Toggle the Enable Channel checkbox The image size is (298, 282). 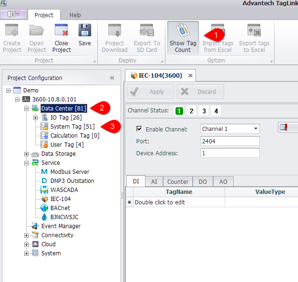(x=139, y=129)
